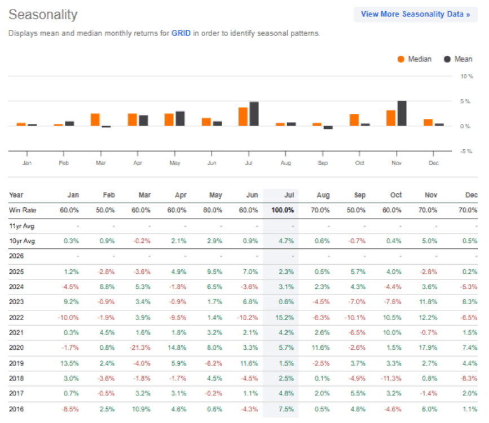Click the July mean bar in chart

(254, 114)
